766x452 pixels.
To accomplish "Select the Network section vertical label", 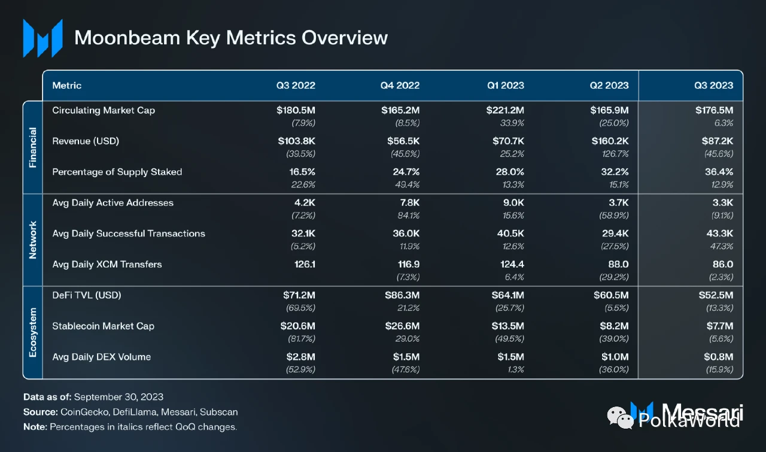I will coord(33,239).
